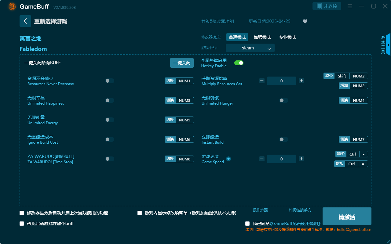Click the Multiply Resources Get value field
The image size is (391, 244).
(x=282, y=81)
